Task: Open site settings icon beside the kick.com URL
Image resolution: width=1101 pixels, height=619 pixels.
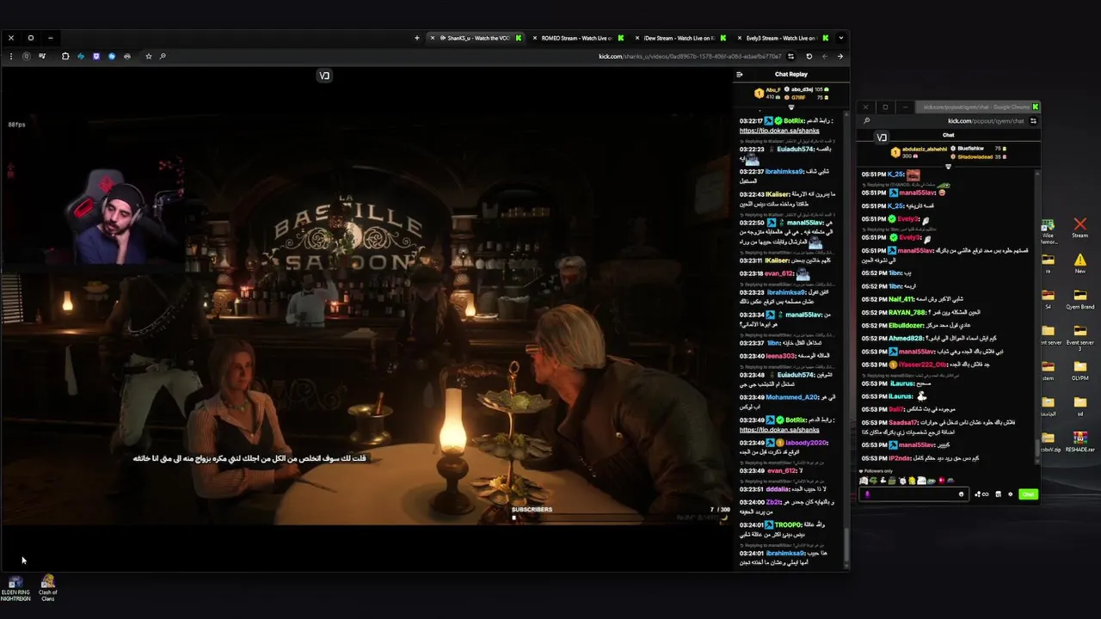Action: (x=790, y=57)
